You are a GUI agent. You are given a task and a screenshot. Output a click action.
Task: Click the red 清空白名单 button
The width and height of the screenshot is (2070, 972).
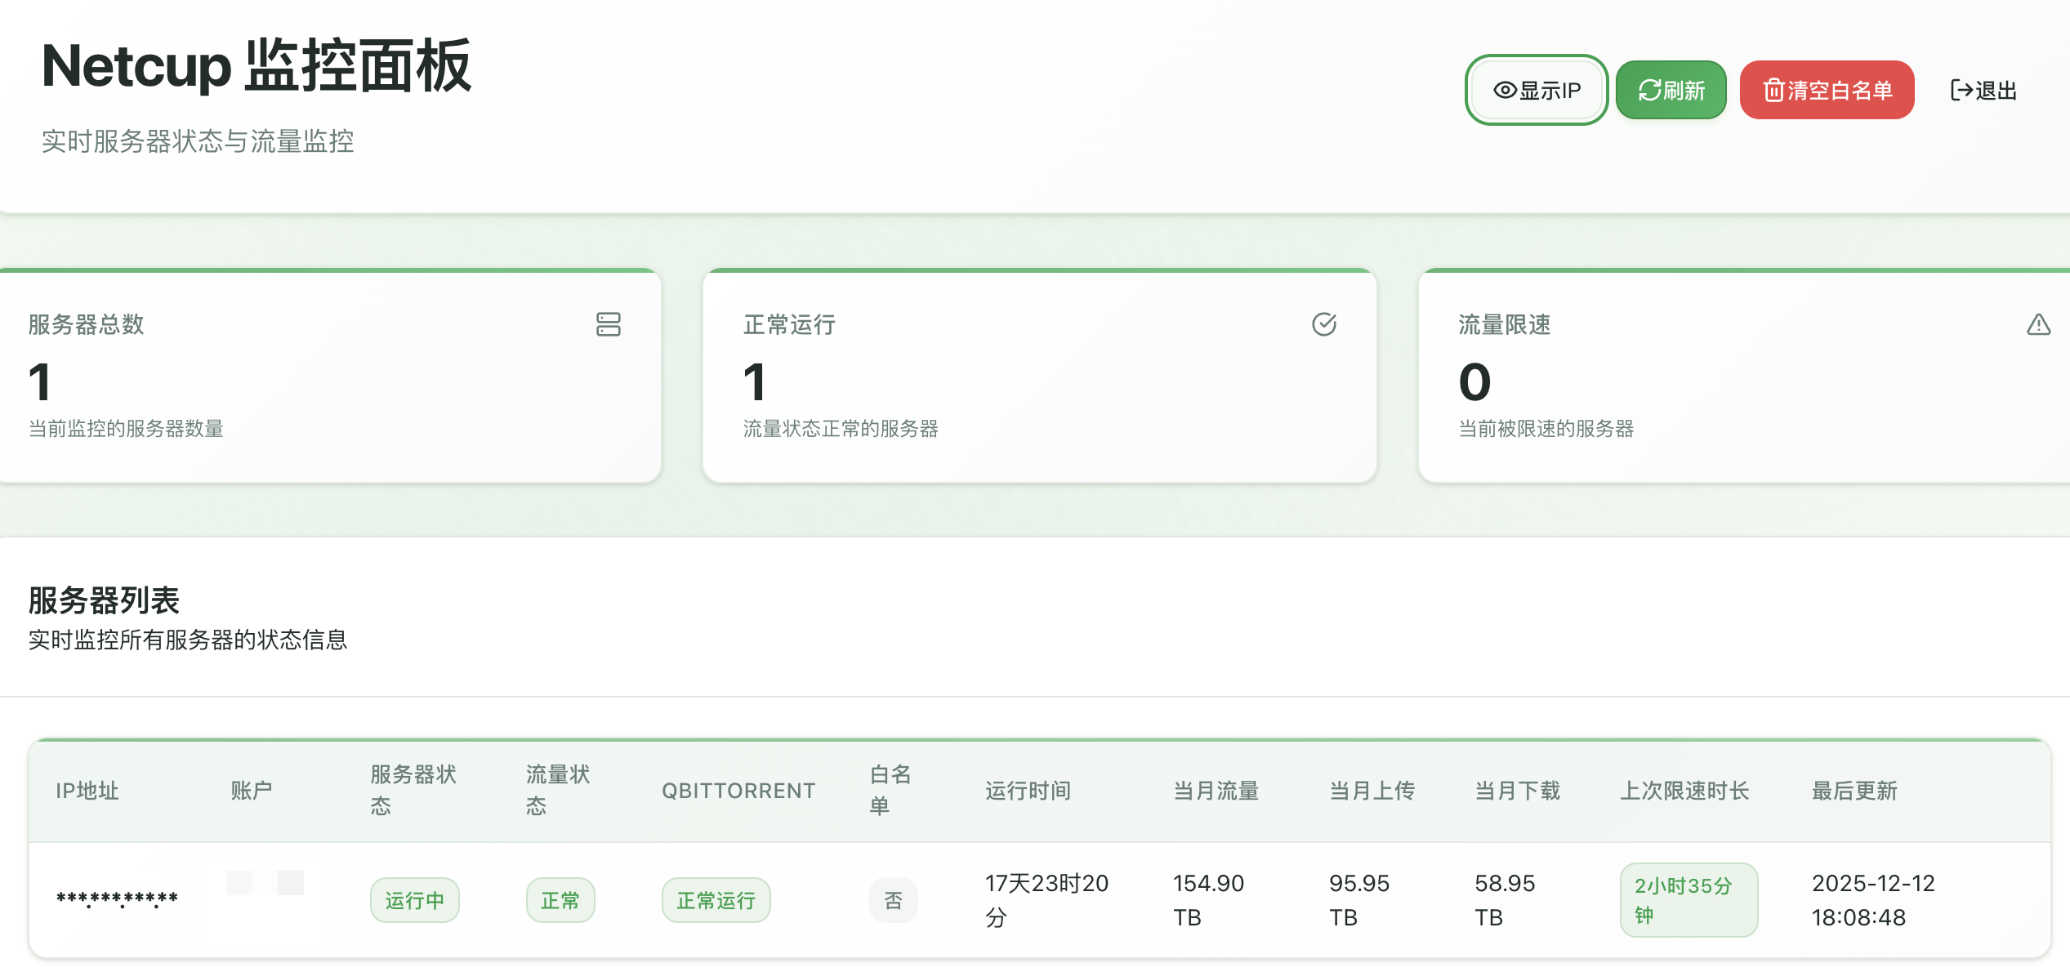1827,90
